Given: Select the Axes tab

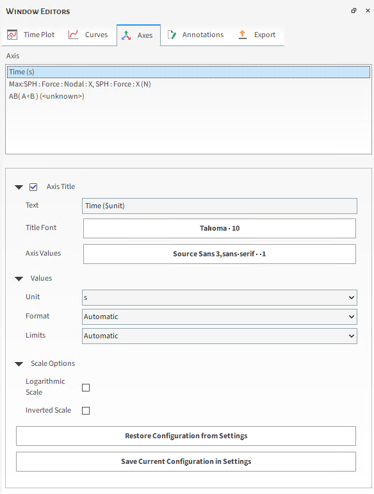Looking at the screenshot, I should (138, 35).
